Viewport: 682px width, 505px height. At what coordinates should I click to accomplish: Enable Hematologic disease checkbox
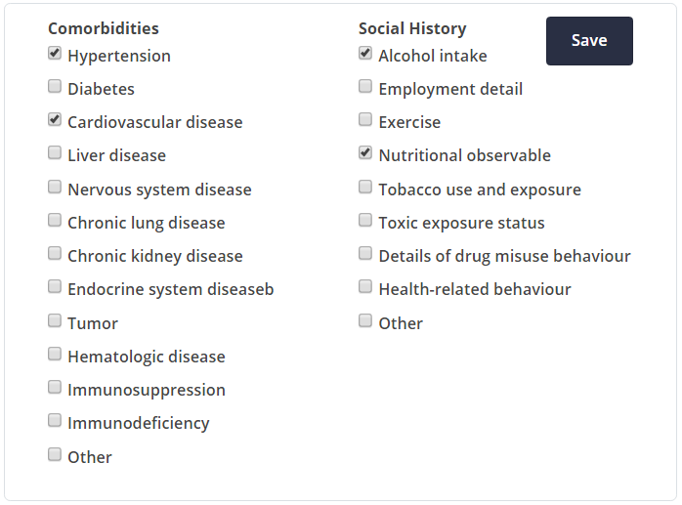coord(55,355)
